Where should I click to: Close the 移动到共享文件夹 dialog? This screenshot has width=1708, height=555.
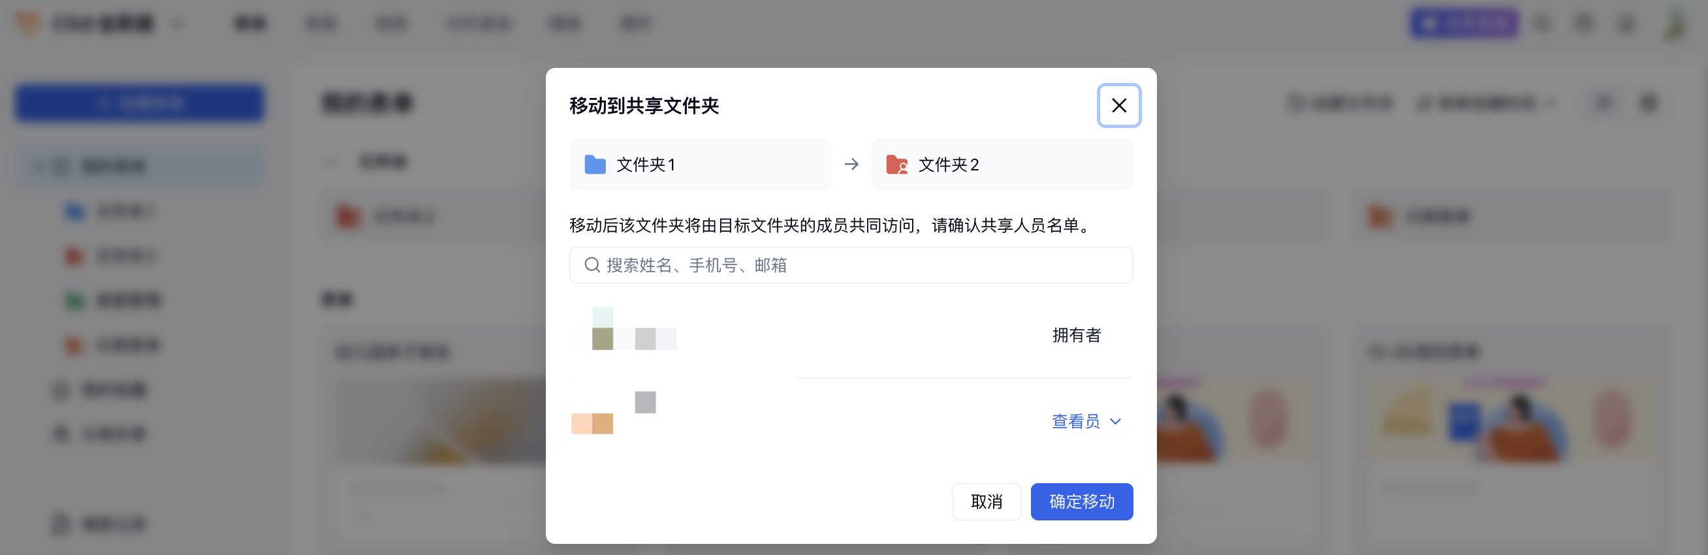click(1118, 105)
